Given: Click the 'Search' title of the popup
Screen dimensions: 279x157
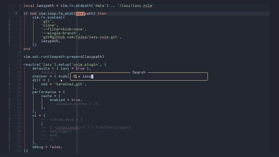Looking at the screenshot, I should 139,72.
